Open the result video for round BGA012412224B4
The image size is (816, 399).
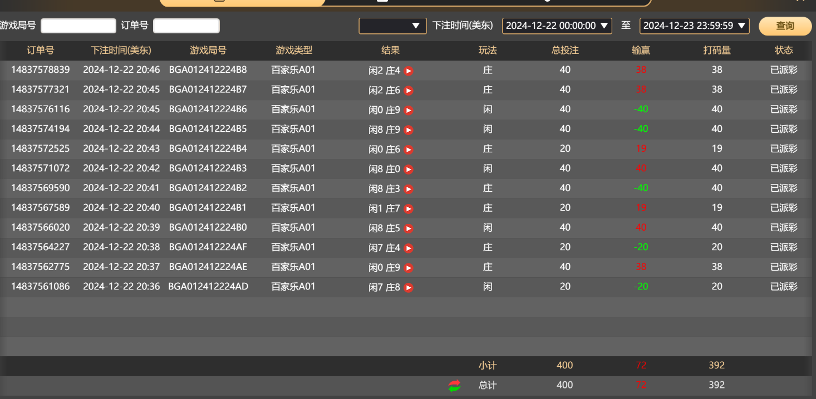410,149
